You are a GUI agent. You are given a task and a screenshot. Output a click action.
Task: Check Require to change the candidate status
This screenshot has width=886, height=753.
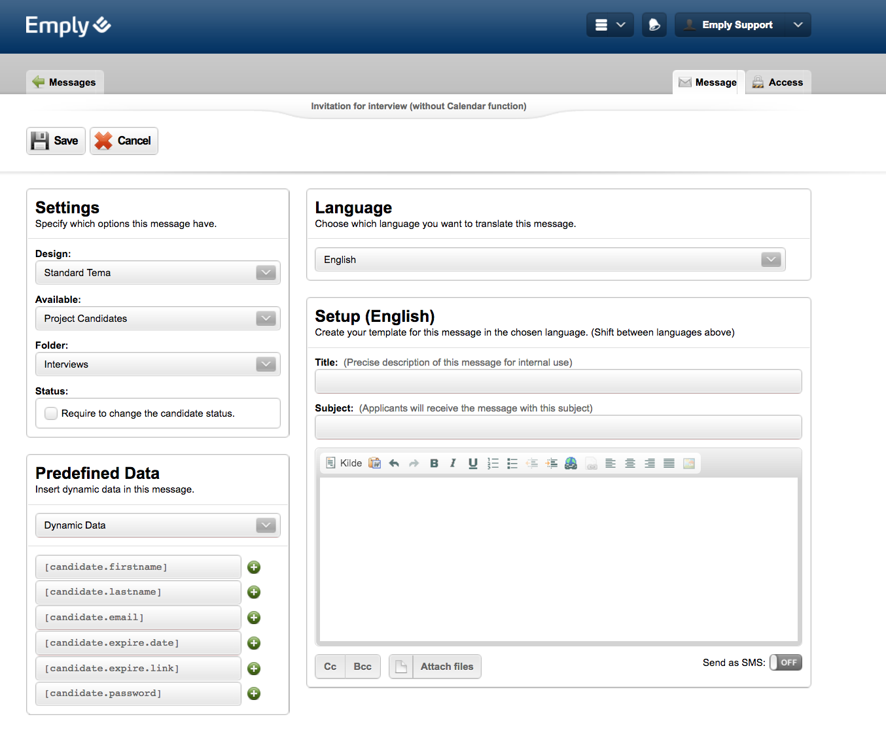[51, 413]
